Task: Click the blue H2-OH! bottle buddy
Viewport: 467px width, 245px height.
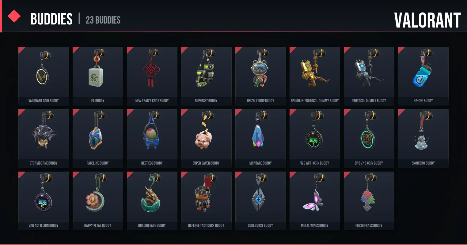Action: 423,76
